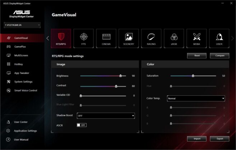Close the DisplayWidget Center window
Viewport: 236px width, 150px height.
click(231, 3)
